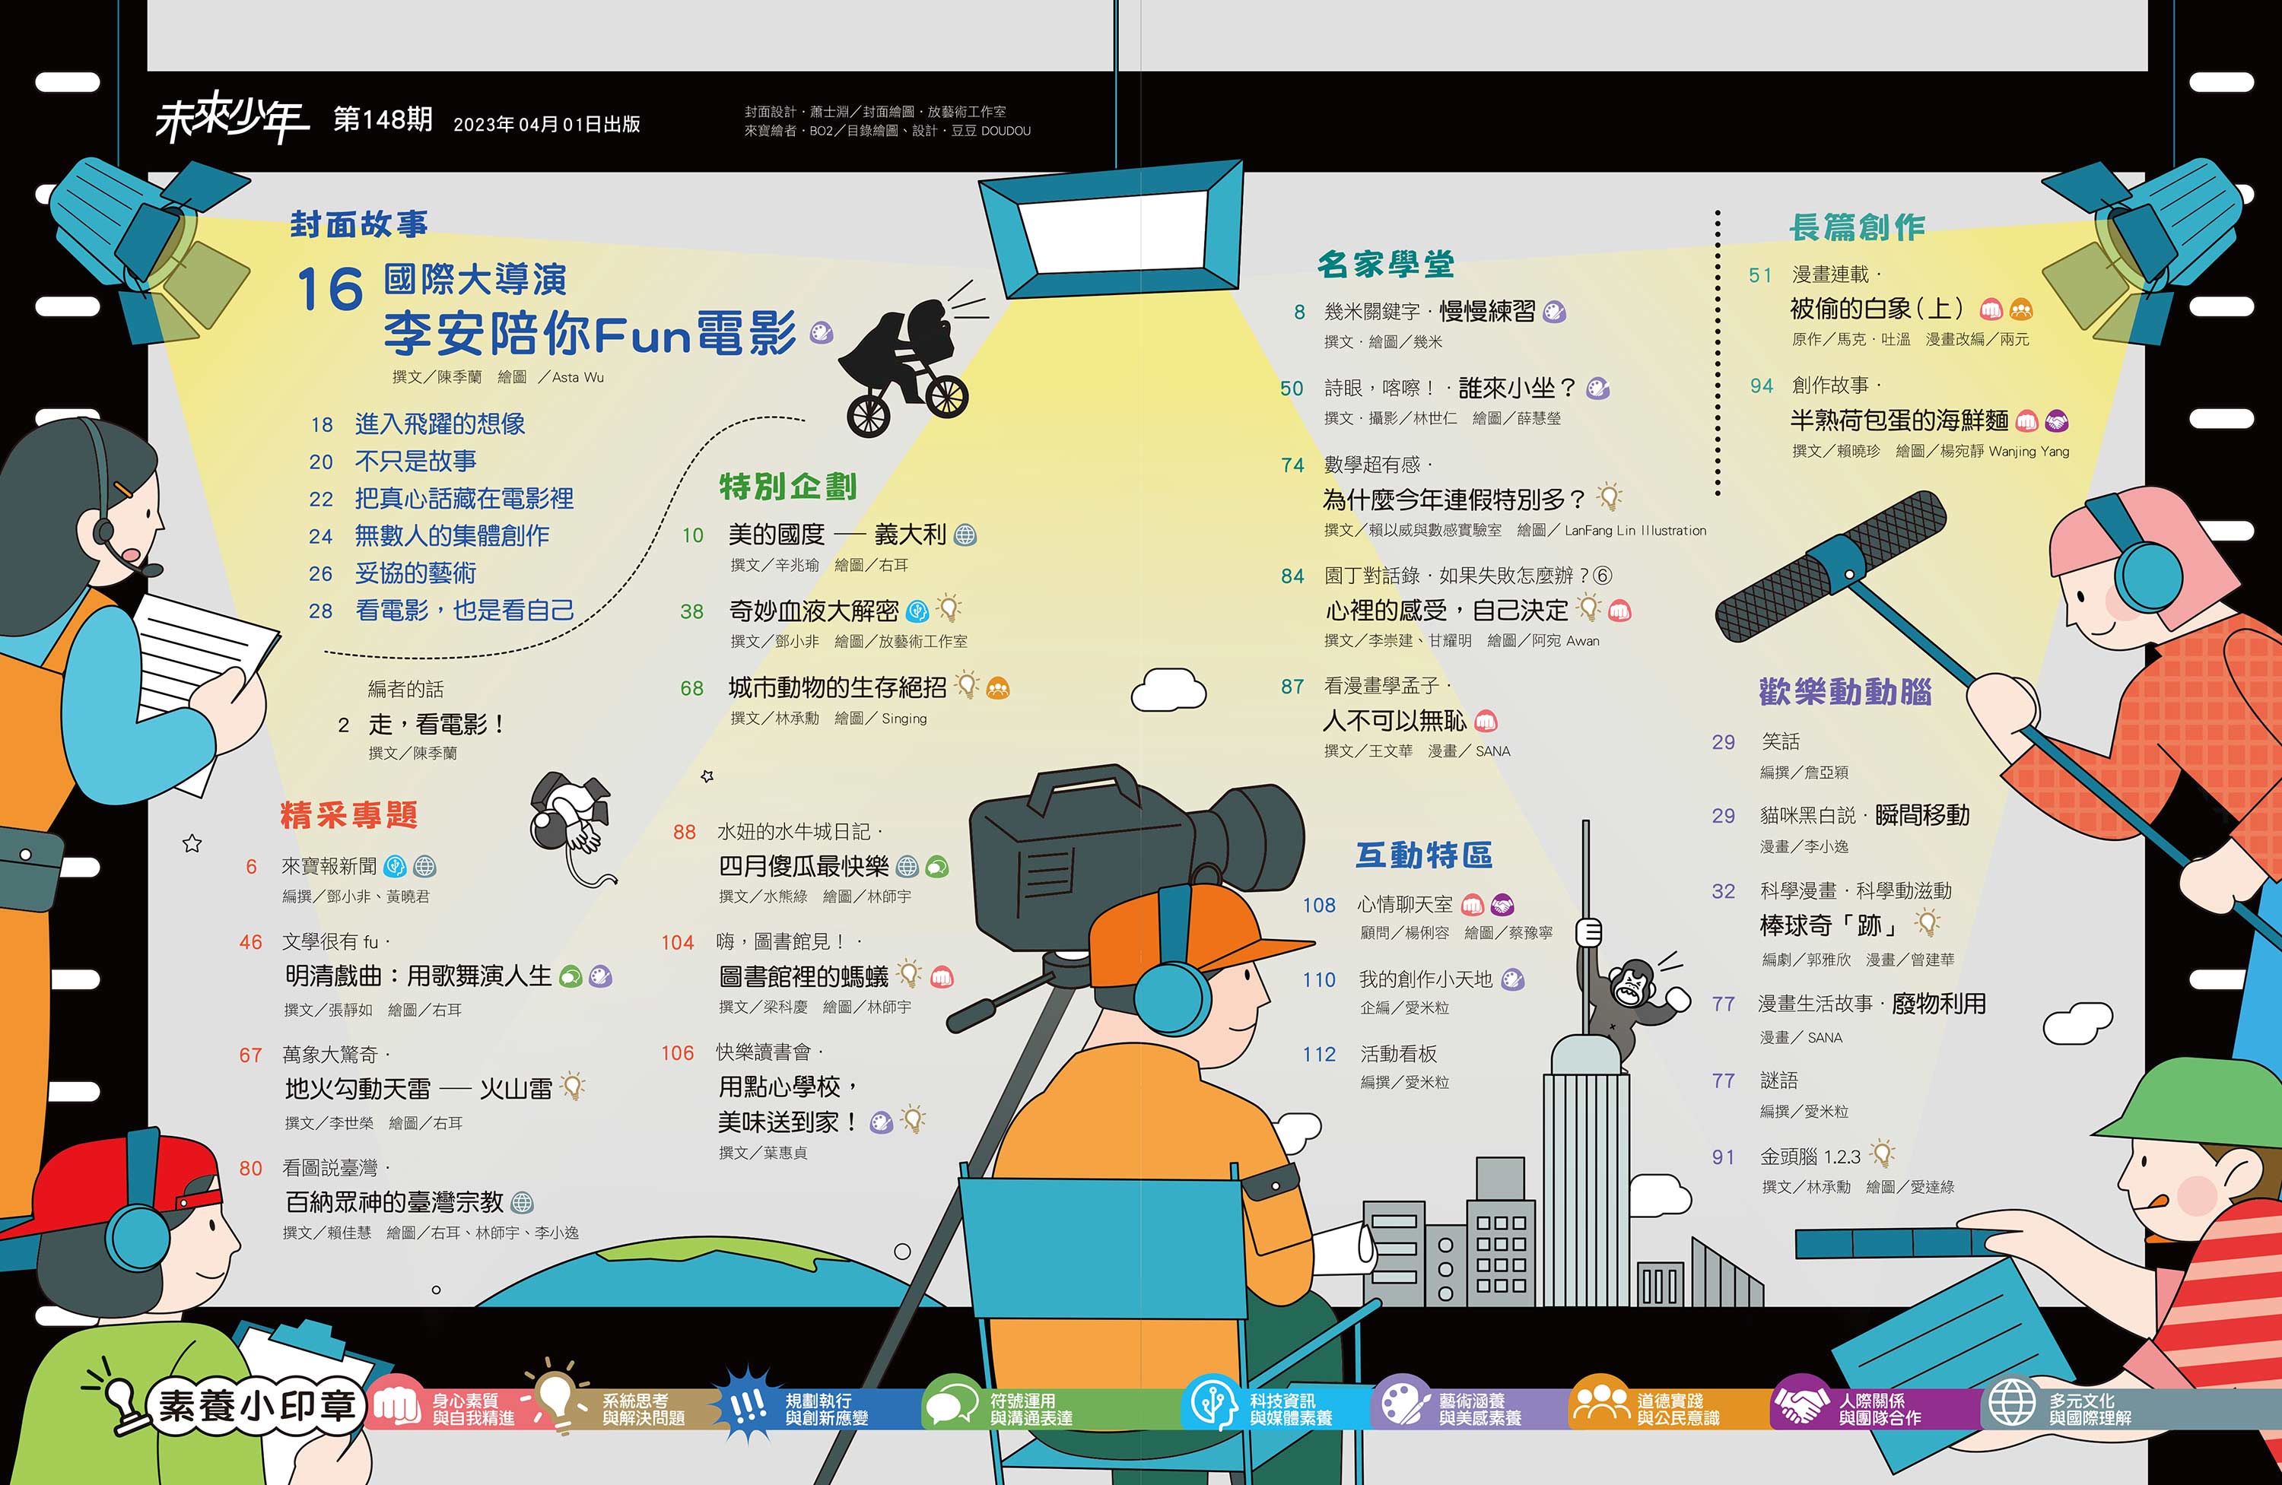Image resolution: width=2282 pixels, height=1485 pixels.
Task: Open the entry 妥協的藝術
Action: pos(415,573)
